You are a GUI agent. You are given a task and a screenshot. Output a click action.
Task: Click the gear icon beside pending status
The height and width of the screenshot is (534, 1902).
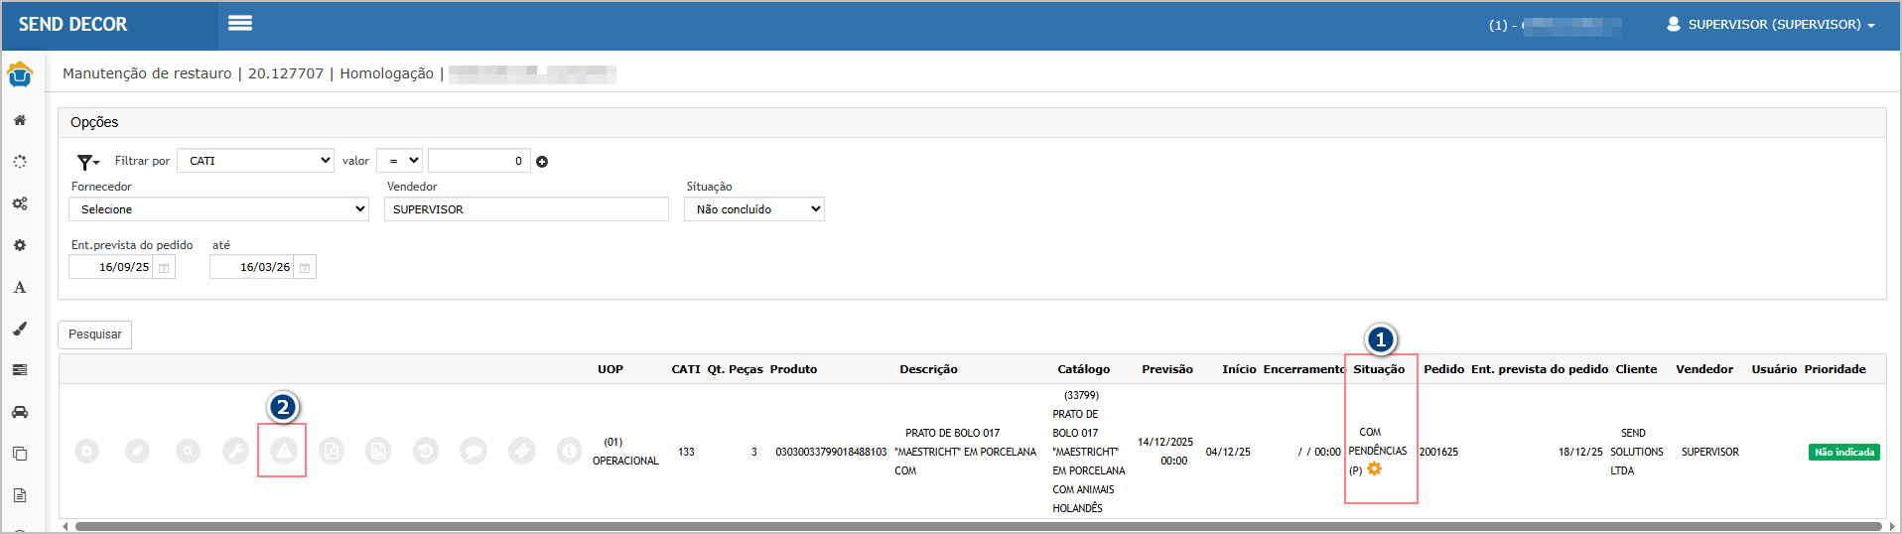coord(1375,469)
